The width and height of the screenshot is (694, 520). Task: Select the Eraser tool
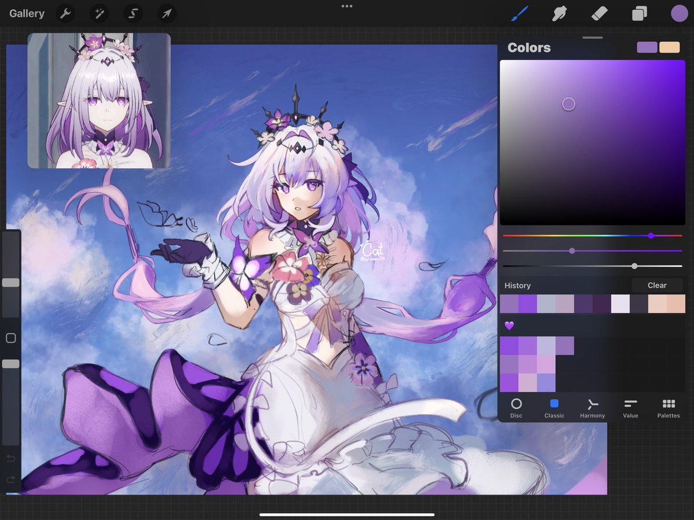pos(600,13)
